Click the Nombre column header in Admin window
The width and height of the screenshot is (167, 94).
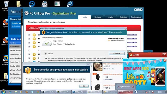click(x=15, y=43)
